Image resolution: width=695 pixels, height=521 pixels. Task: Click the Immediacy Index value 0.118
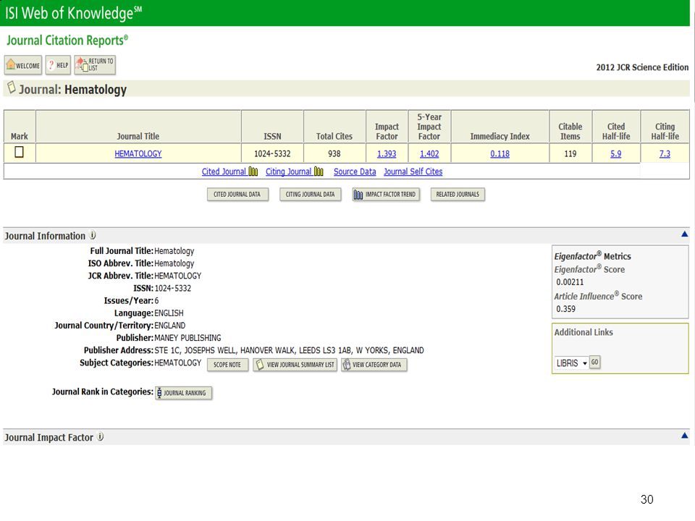500,153
